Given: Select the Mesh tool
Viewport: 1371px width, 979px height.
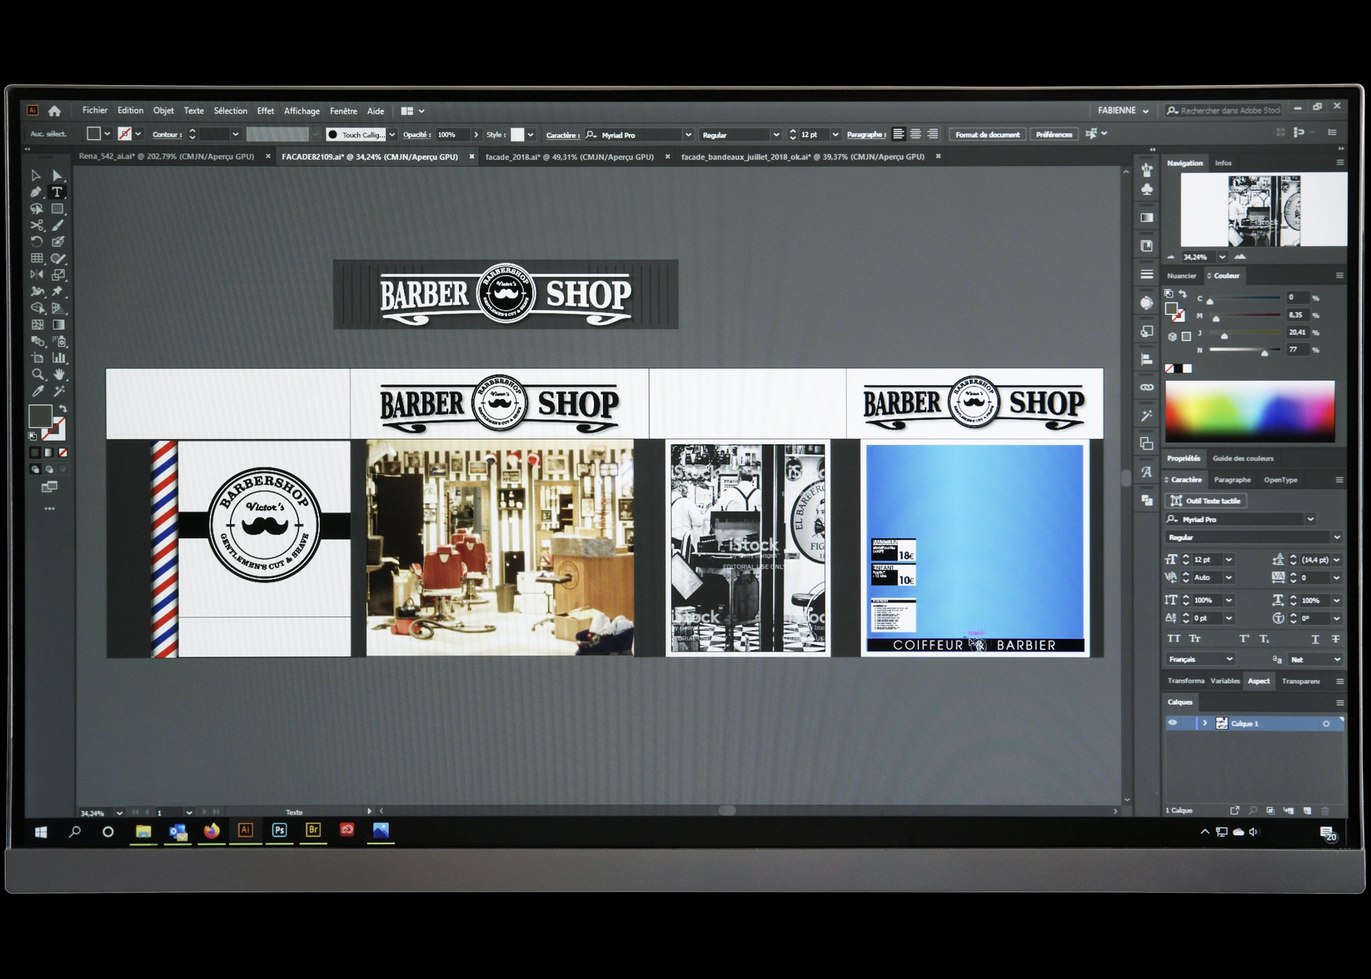Looking at the screenshot, I should pyautogui.click(x=37, y=324).
